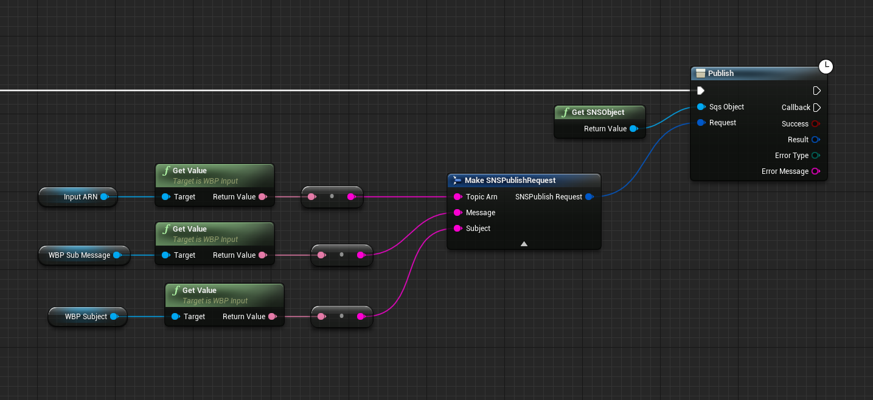
Task: Click the Sqs Object input pin on Publish
Action: pyautogui.click(x=701, y=106)
